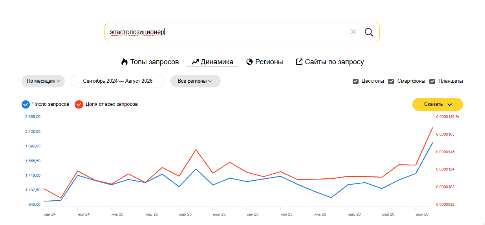Click the 0,0000124 right axis value
This screenshot has height=225, width=485.
click(x=446, y=169)
